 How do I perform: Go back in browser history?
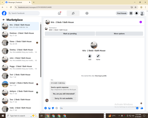click(3, 7)
